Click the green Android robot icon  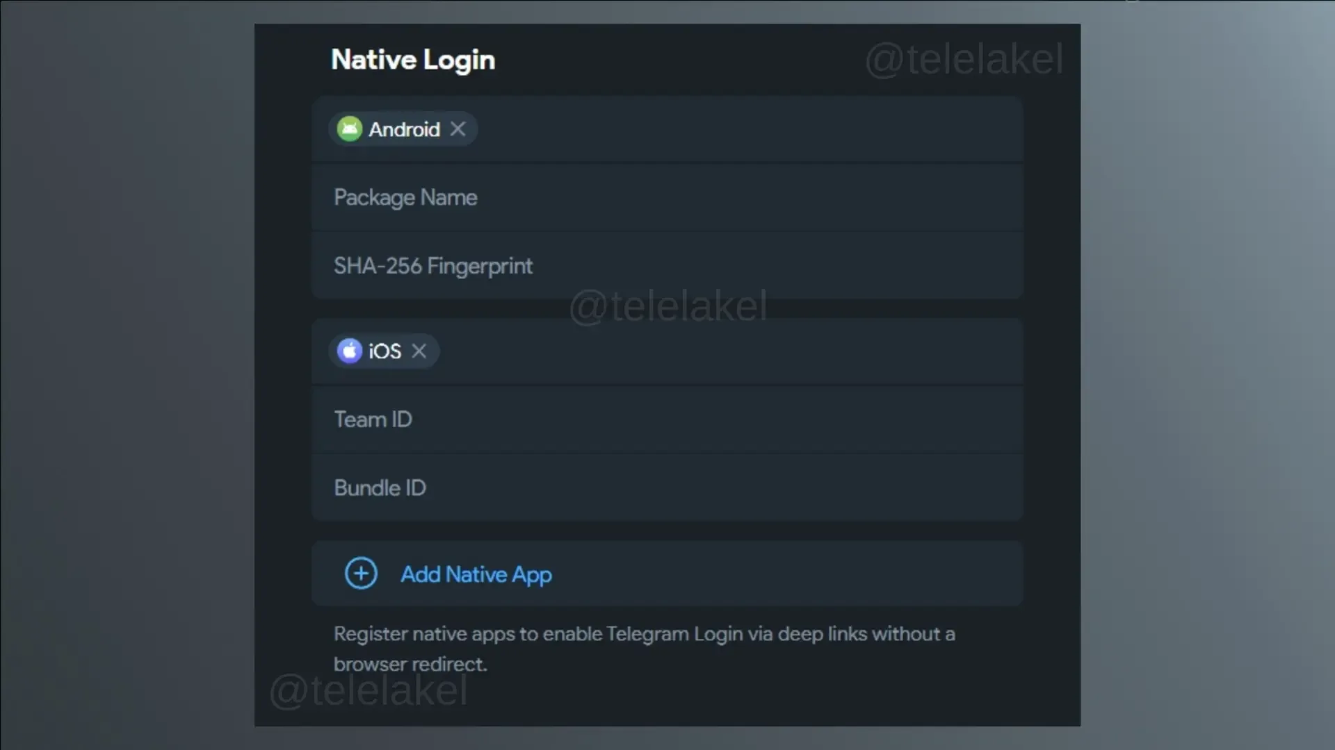point(350,129)
